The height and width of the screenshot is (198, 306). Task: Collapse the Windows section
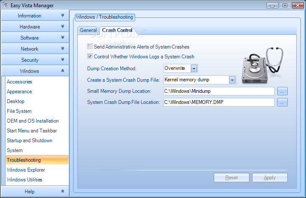[x=35, y=71]
